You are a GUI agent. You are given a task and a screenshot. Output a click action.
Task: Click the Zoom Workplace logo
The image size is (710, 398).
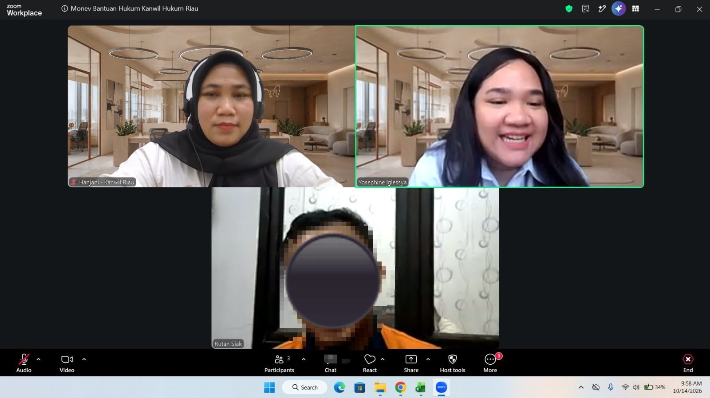(x=24, y=10)
